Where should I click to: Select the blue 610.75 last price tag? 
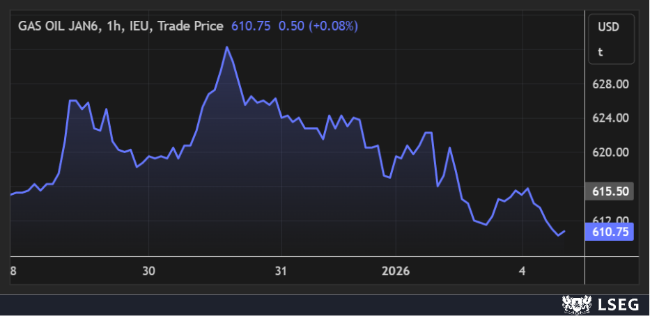tap(610, 232)
